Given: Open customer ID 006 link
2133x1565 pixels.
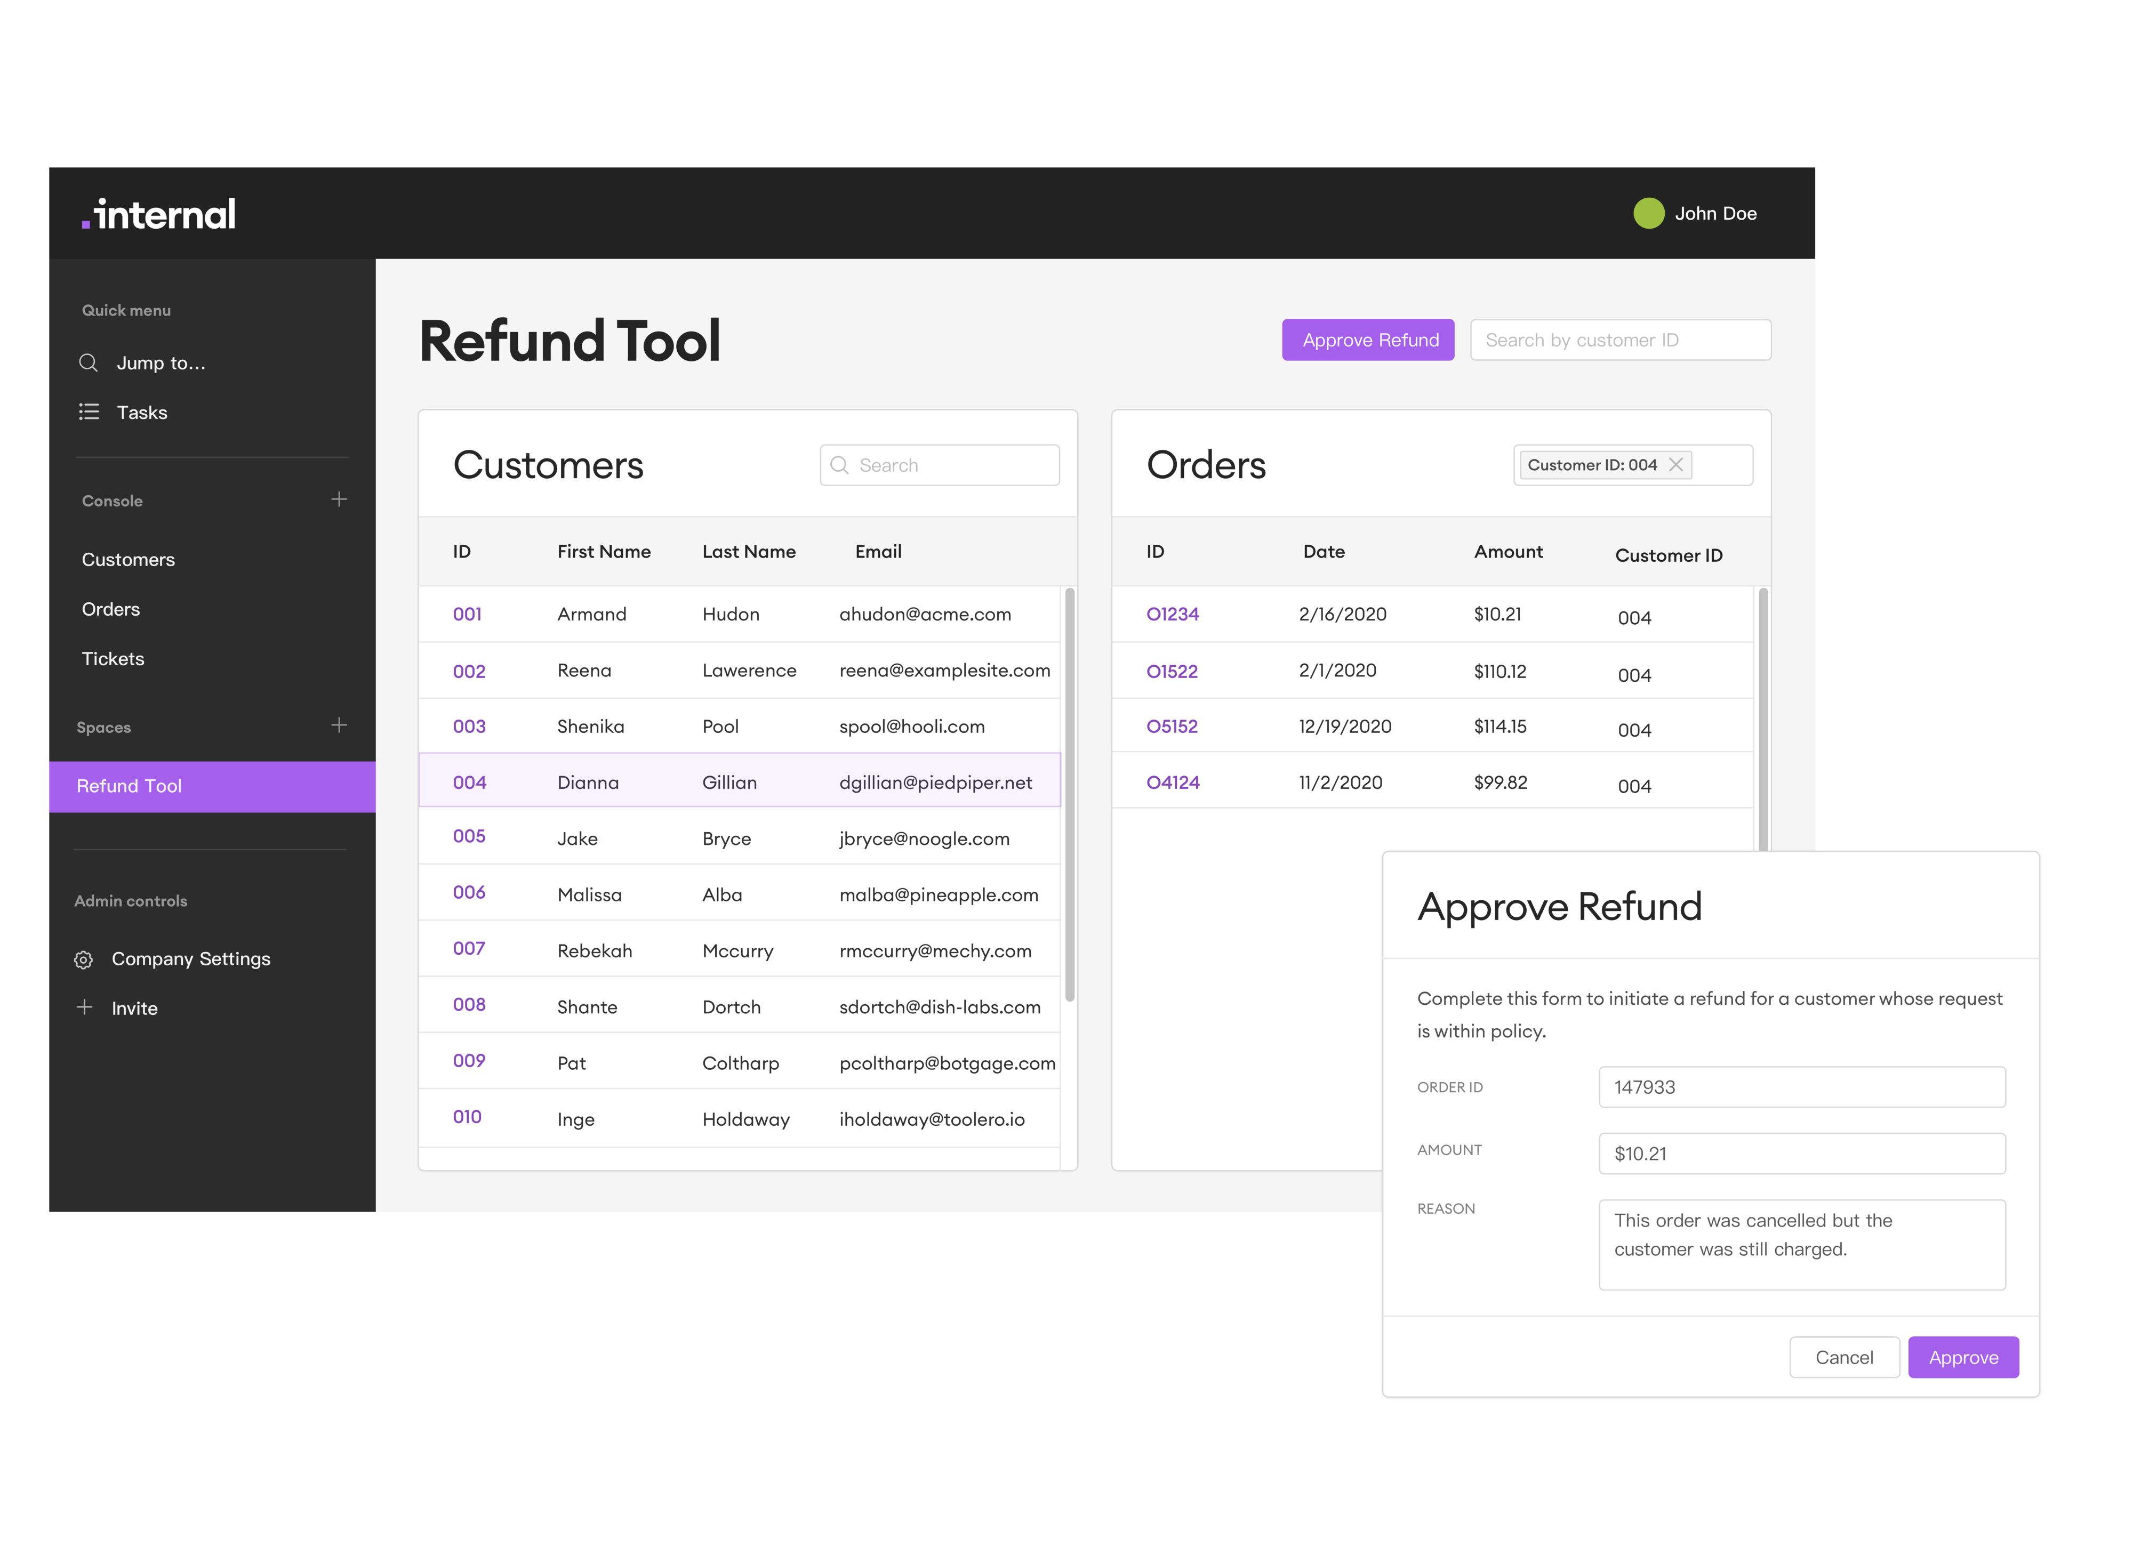Looking at the screenshot, I should (469, 892).
